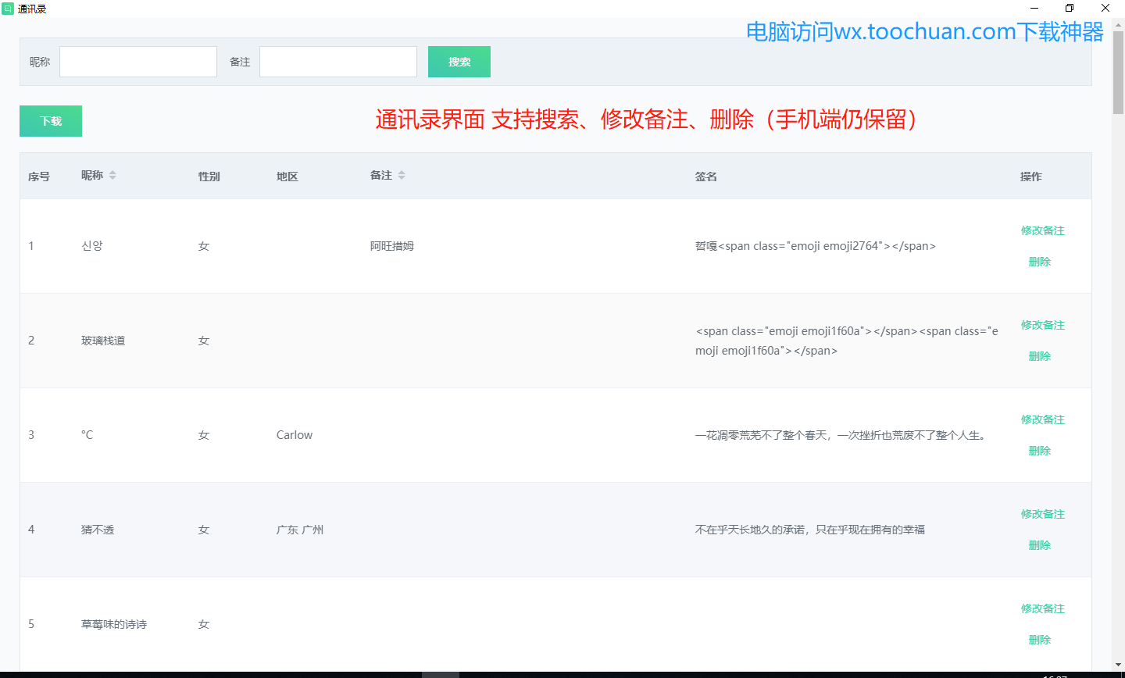The width and height of the screenshot is (1125, 678).
Task: Click the 签名 column header
Action: [706, 177]
